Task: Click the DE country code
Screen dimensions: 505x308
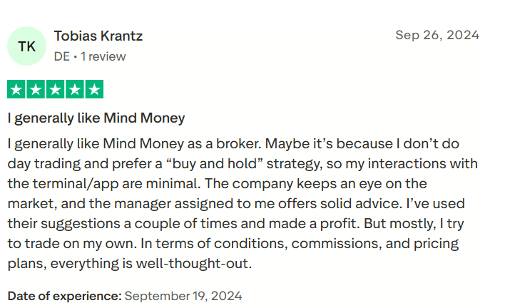Action: coord(61,56)
